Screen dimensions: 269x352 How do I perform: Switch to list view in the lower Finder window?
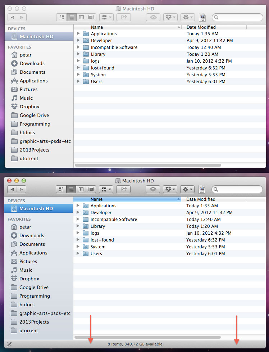click(x=71, y=189)
